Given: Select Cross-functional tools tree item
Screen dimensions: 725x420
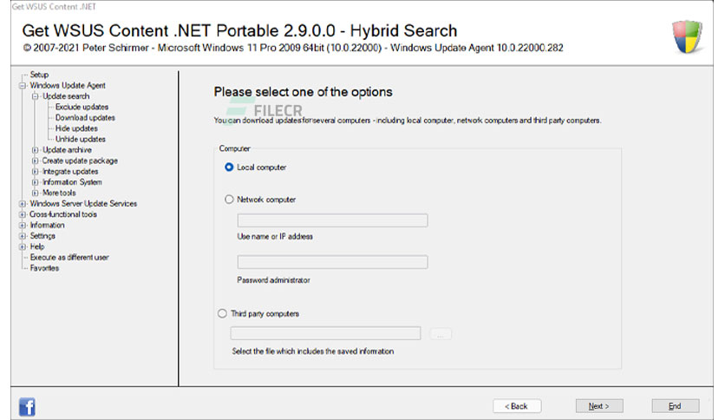Looking at the screenshot, I should tap(63, 214).
